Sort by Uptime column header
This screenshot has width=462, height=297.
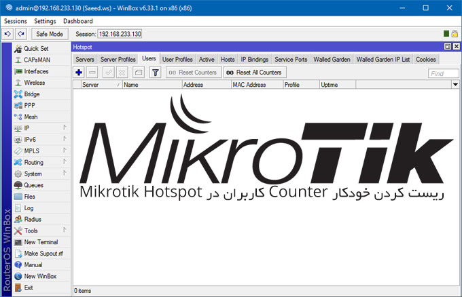(338, 85)
